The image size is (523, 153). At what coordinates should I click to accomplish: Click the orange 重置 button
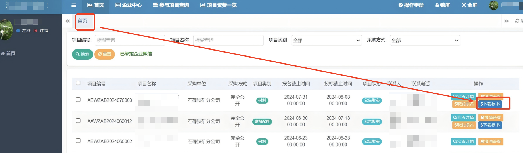point(105,54)
